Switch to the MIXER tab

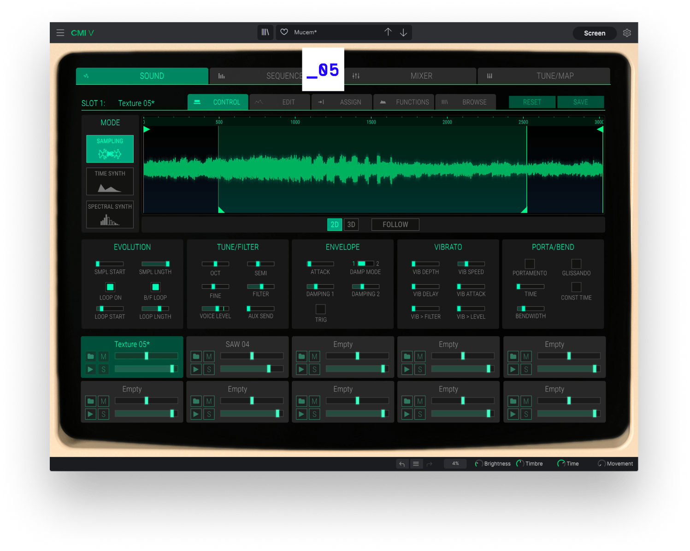point(410,76)
